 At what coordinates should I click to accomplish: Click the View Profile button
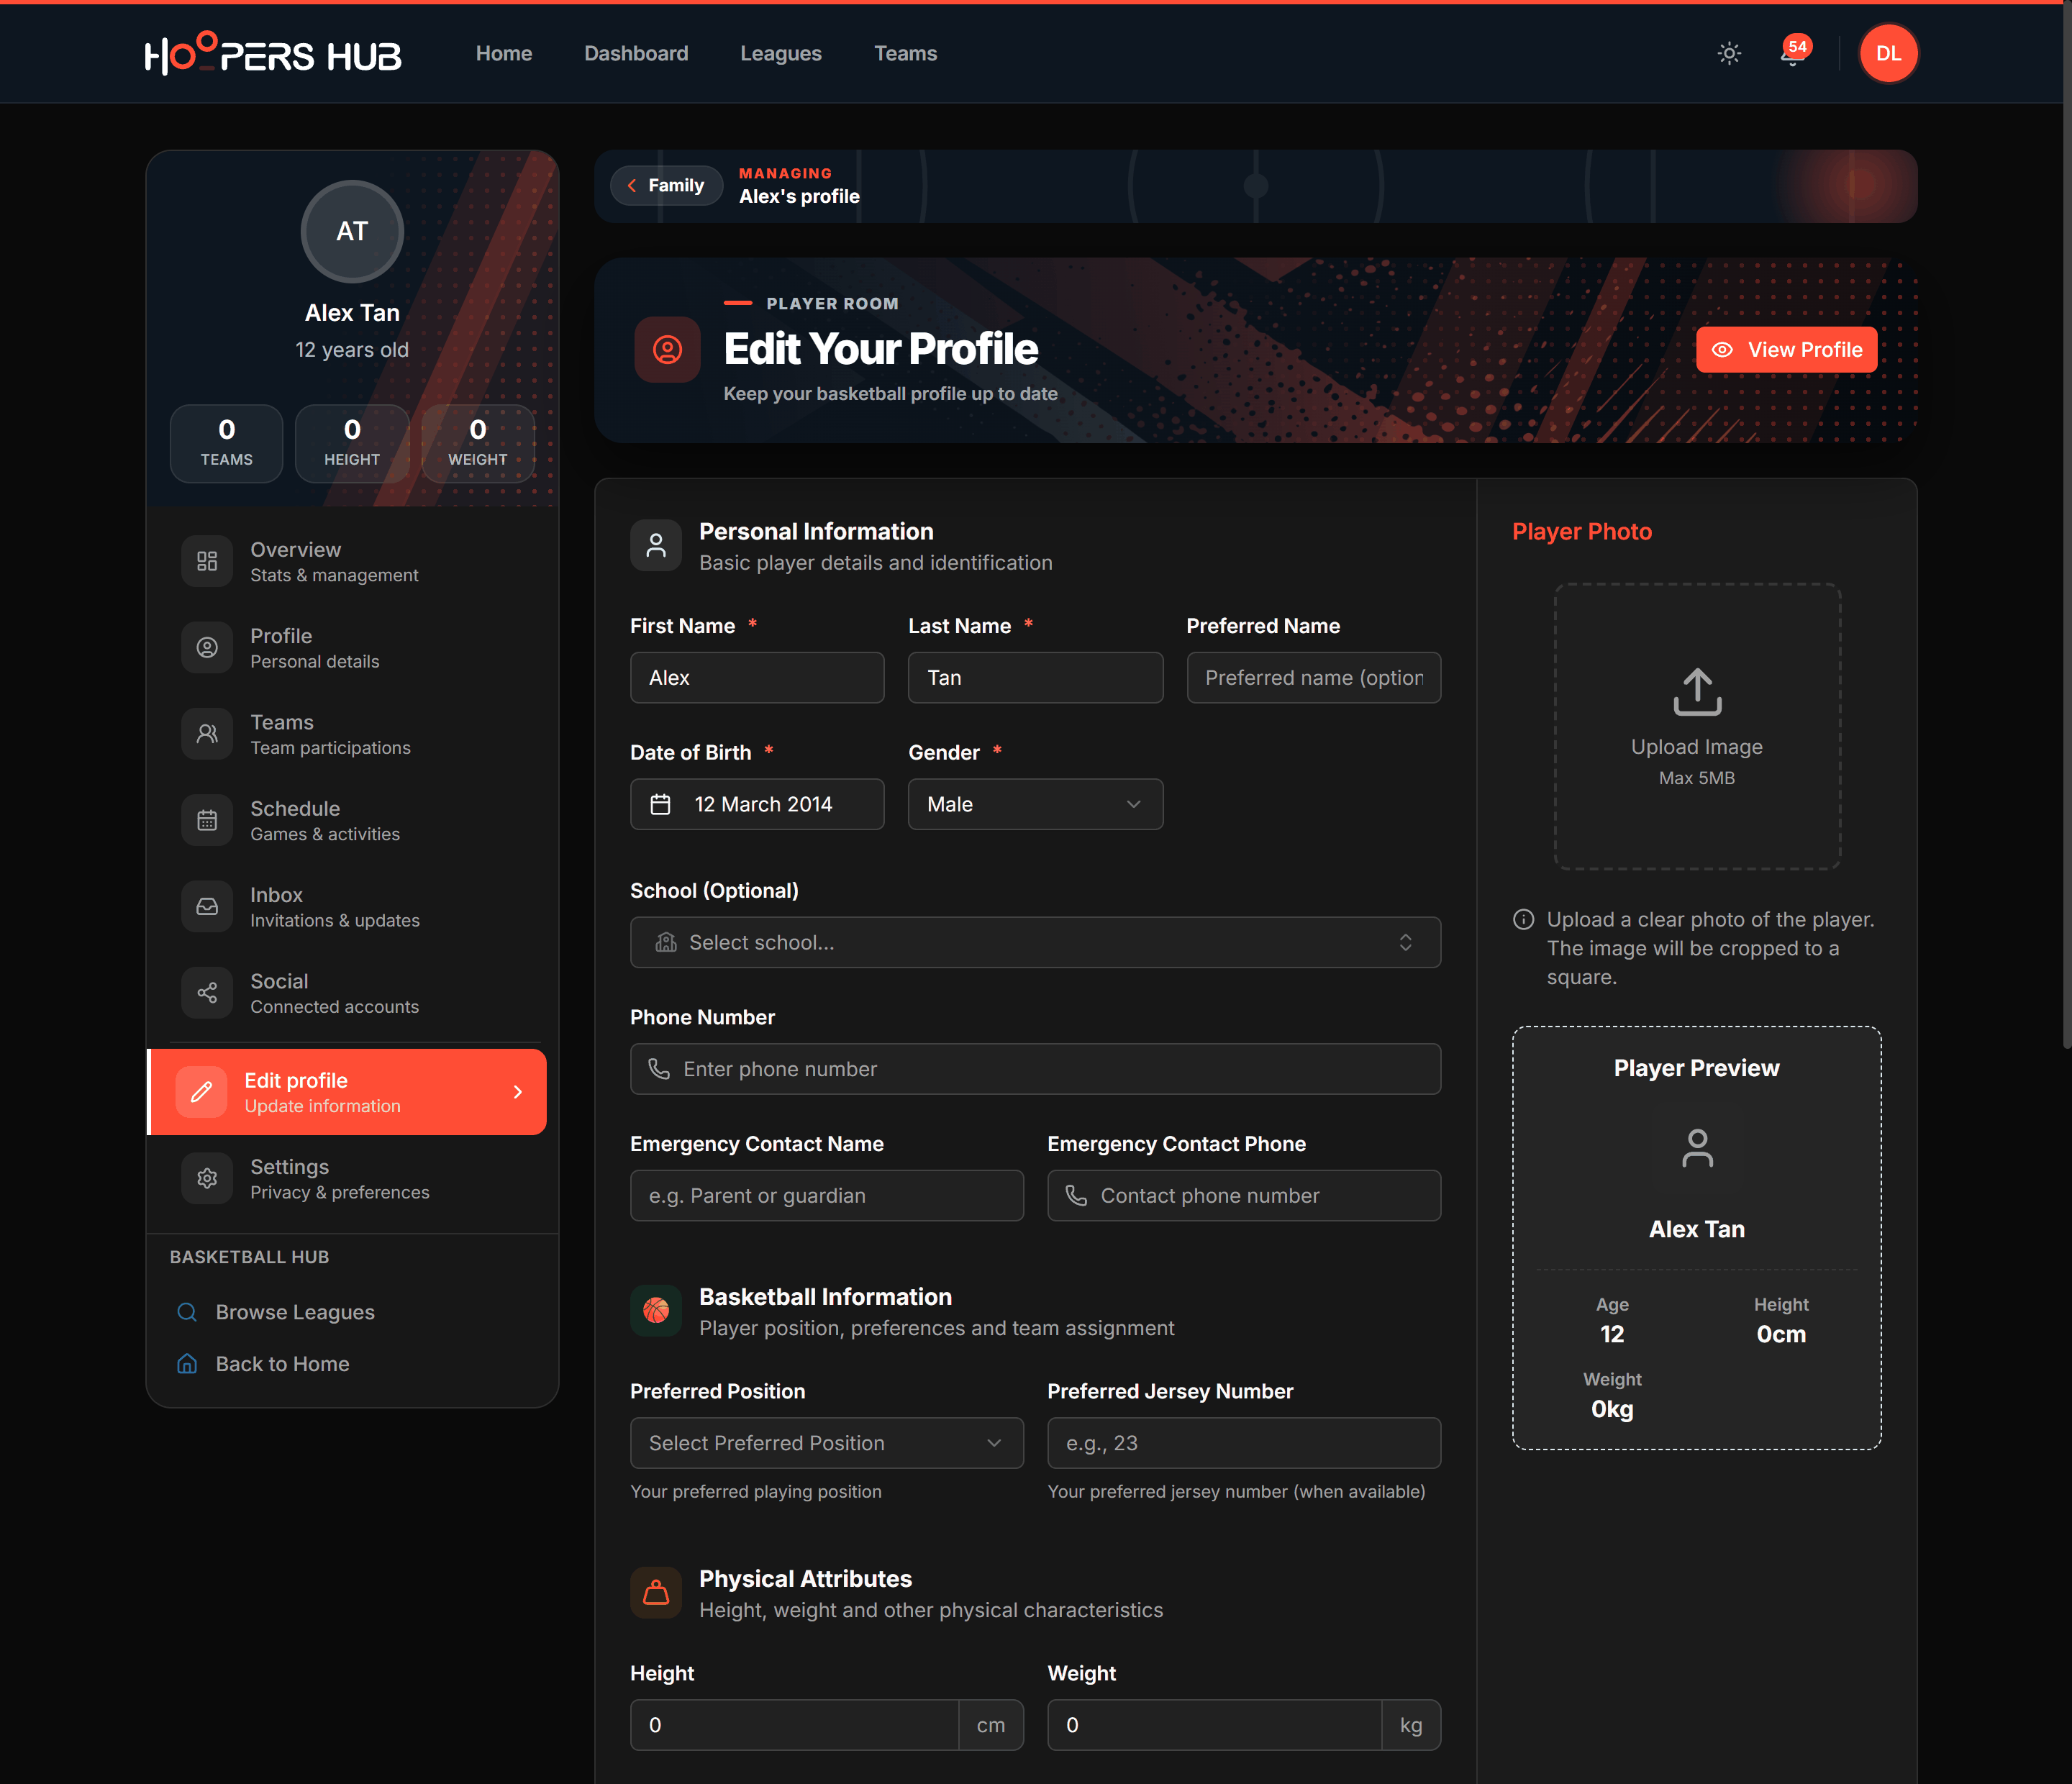tap(1786, 350)
